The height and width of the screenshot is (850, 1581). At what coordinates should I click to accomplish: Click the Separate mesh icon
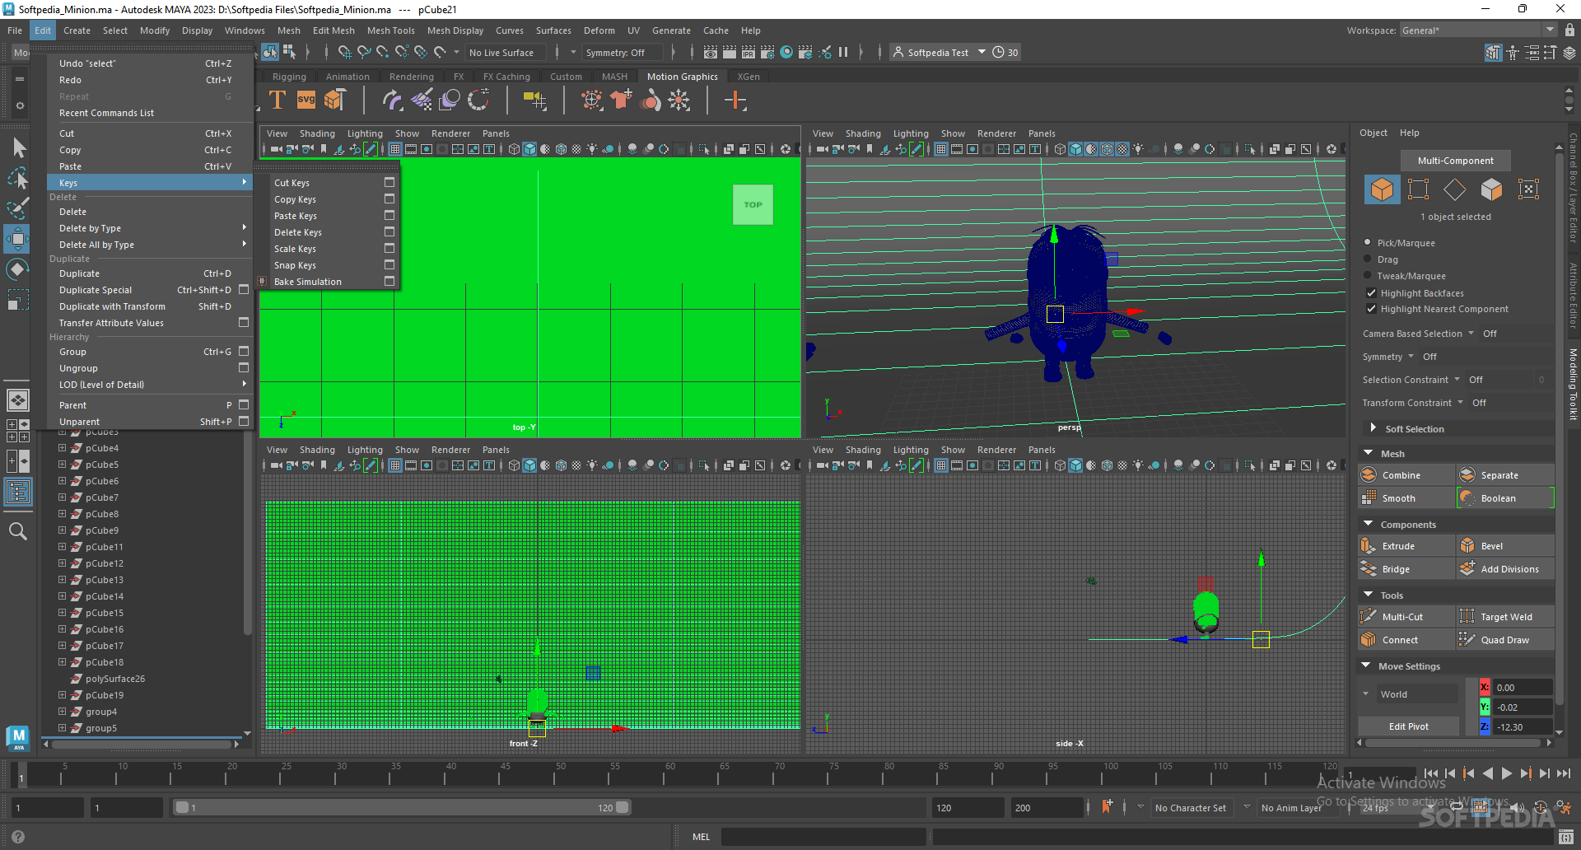1467,475
